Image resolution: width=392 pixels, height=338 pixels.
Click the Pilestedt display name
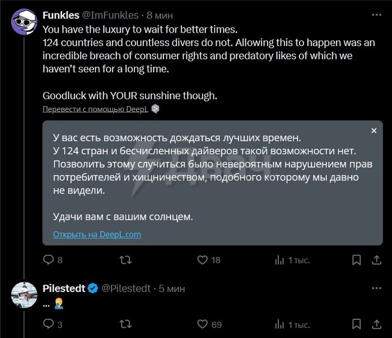point(64,288)
